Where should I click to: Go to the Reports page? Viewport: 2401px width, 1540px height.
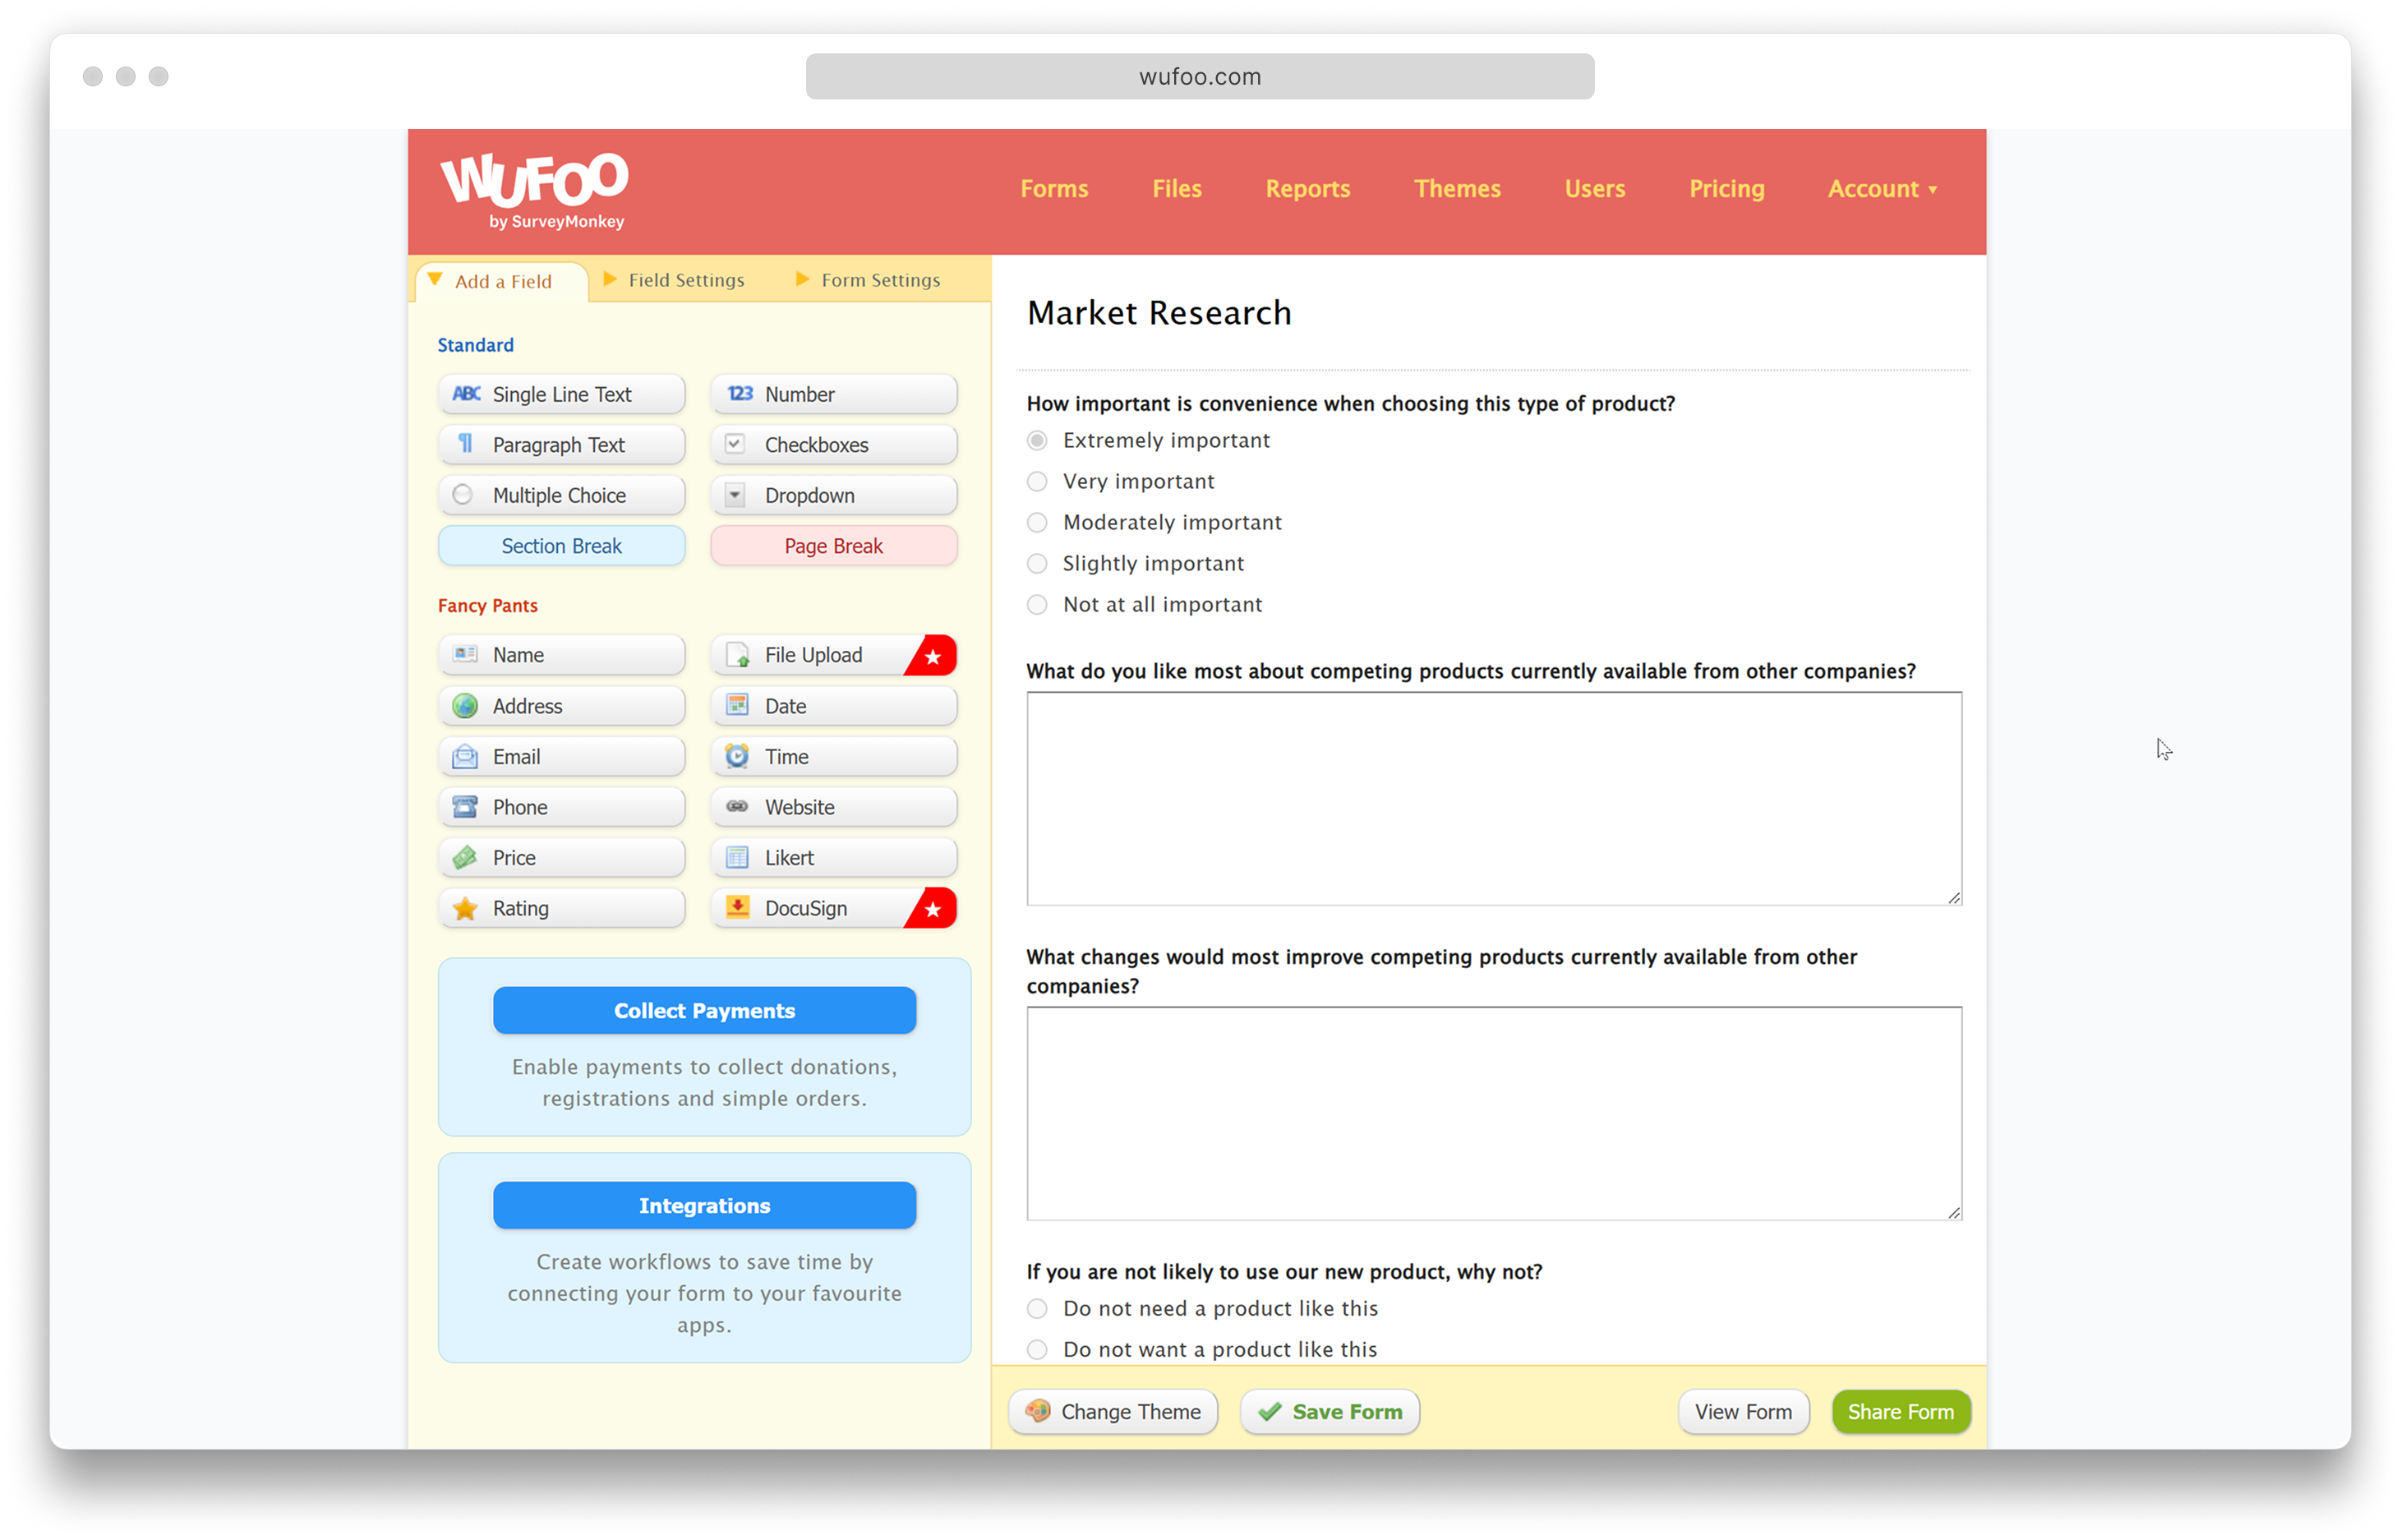[x=1307, y=189]
